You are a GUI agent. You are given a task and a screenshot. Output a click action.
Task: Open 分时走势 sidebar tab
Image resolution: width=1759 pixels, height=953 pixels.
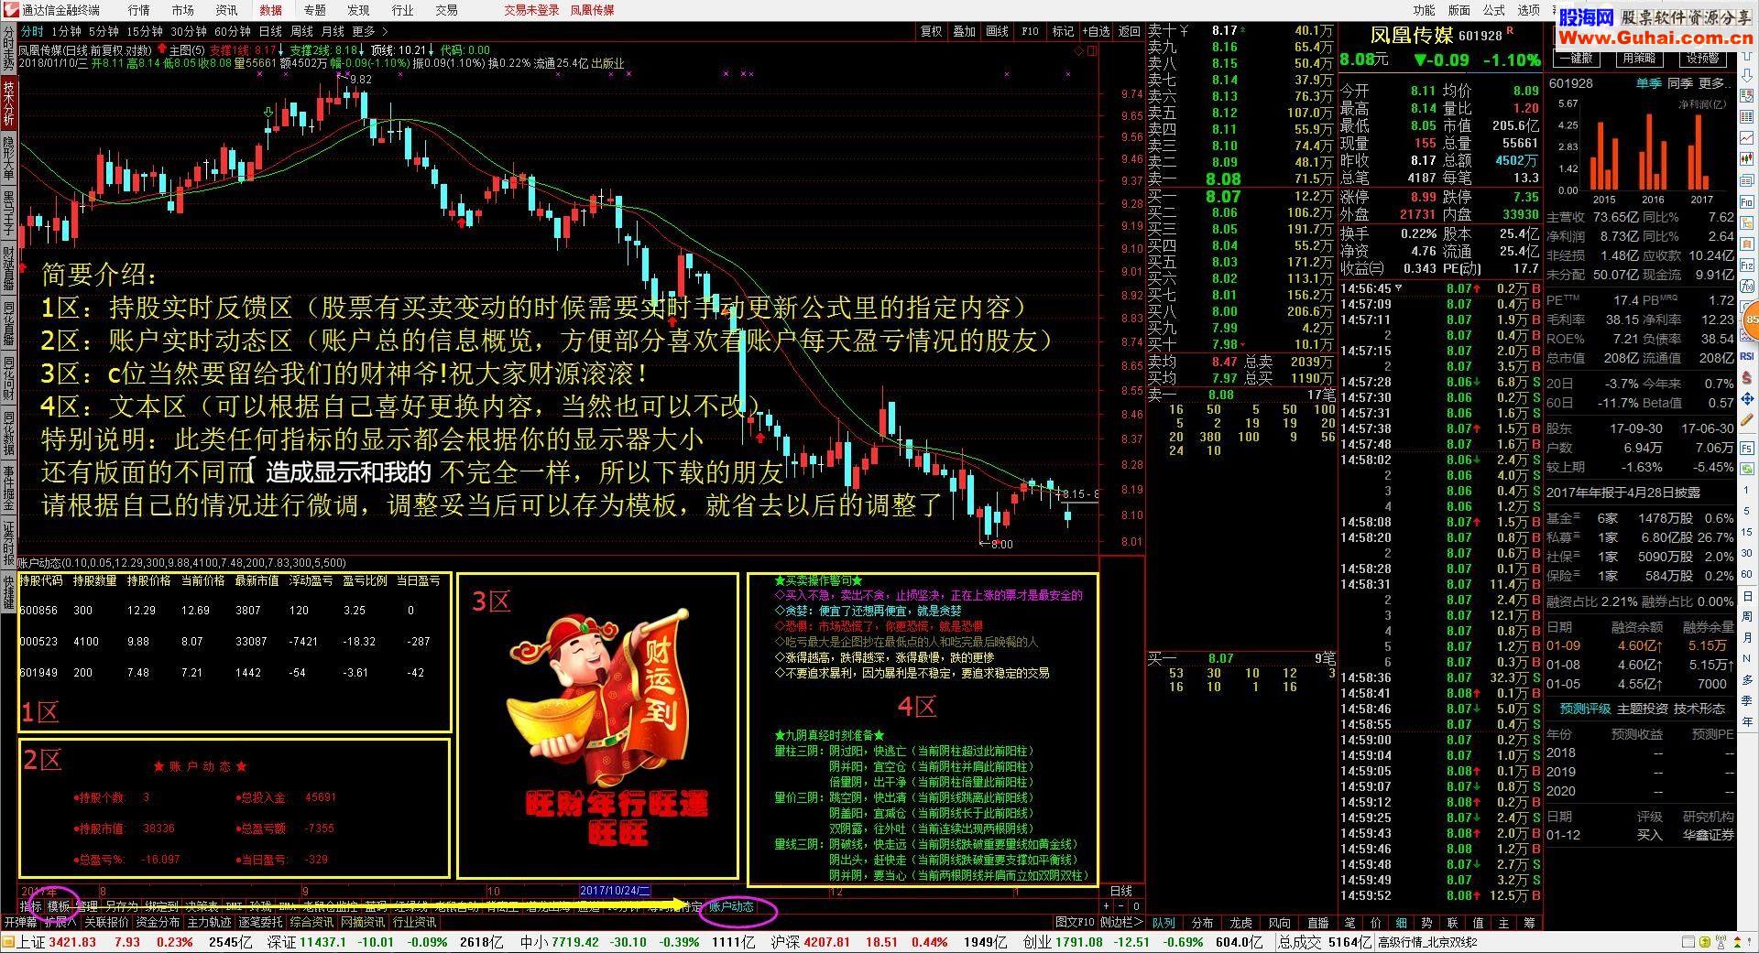pyautogui.click(x=8, y=48)
